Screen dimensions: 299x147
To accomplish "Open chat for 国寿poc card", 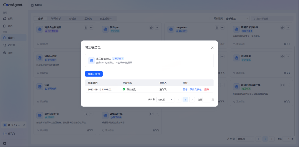I will (x=151, y=28).
